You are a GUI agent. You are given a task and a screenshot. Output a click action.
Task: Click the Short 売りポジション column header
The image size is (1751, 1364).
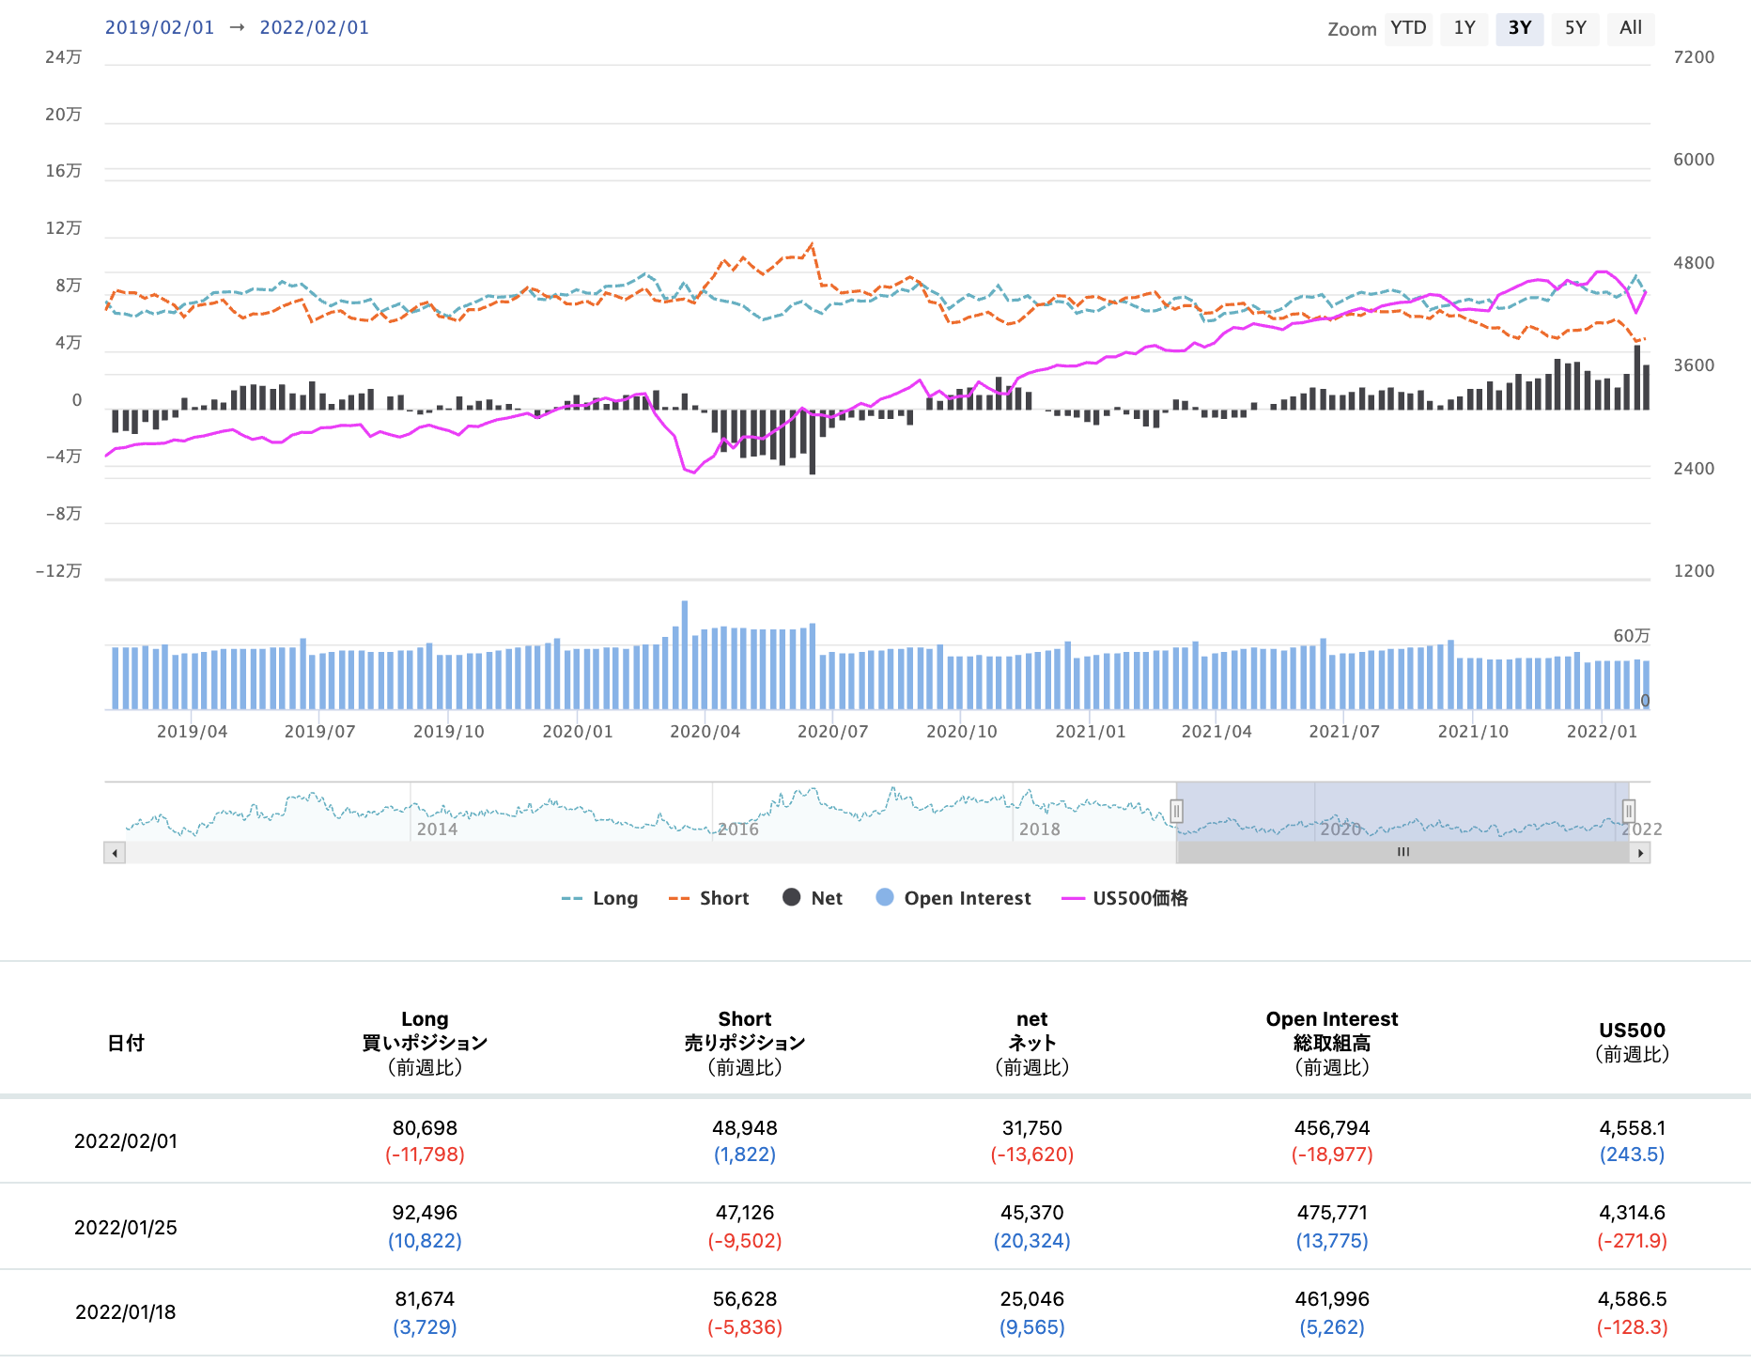745,1043
